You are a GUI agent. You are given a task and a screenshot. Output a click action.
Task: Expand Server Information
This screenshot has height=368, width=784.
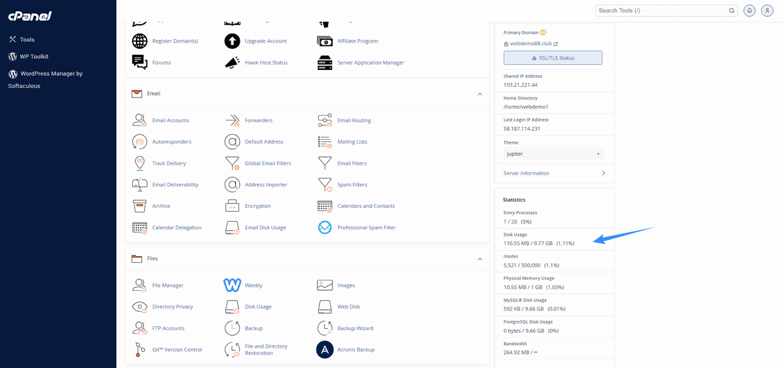(554, 173)
